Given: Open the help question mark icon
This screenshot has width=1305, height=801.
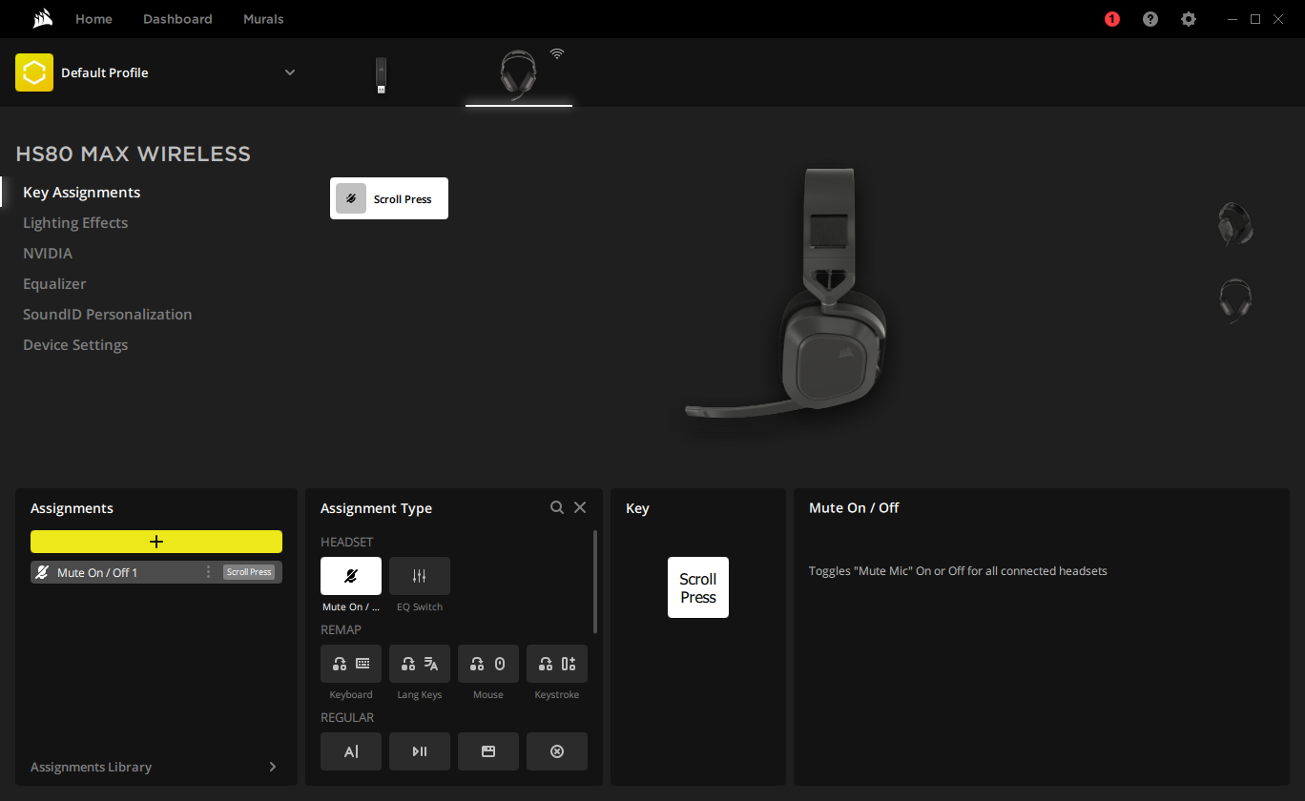Looking at the screenshot, I should coord(1150,19).
